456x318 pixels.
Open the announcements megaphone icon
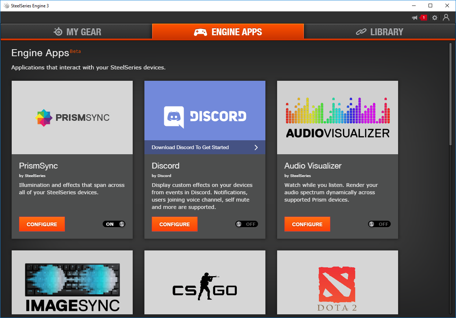tap(415, 18)
